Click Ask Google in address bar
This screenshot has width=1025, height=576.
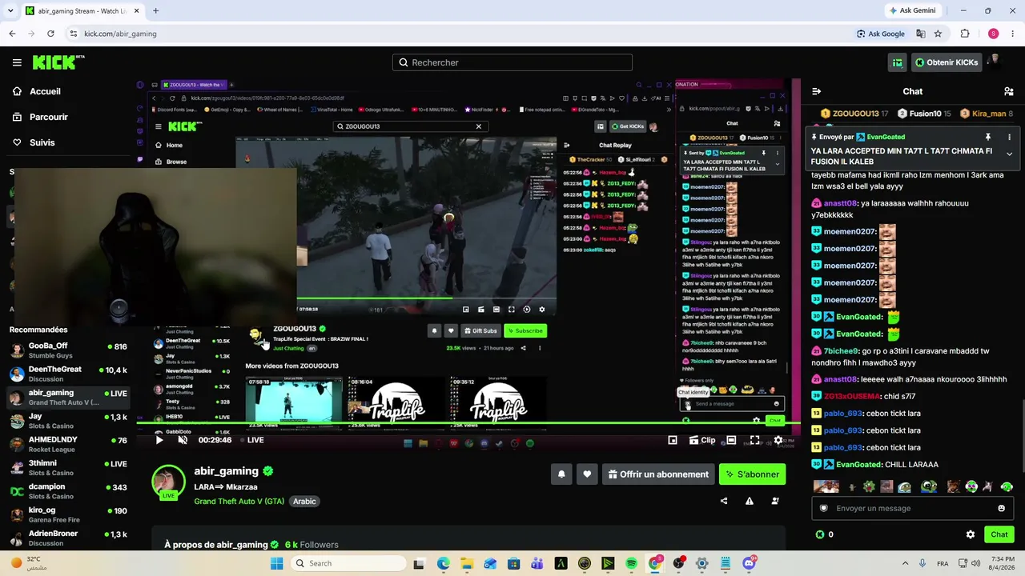(881, 34)
